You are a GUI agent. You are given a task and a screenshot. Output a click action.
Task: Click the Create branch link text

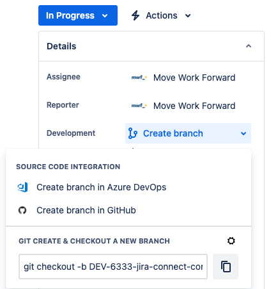point(173,133)
